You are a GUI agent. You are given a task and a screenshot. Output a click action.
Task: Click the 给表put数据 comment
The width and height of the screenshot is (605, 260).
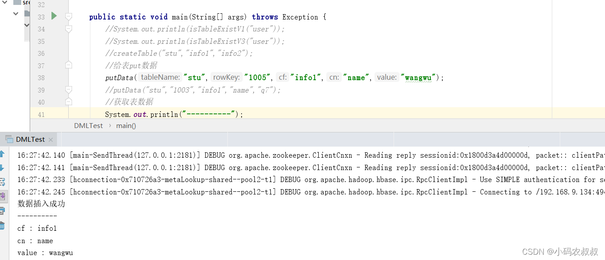pyautogui.click(x=131, y=66)
